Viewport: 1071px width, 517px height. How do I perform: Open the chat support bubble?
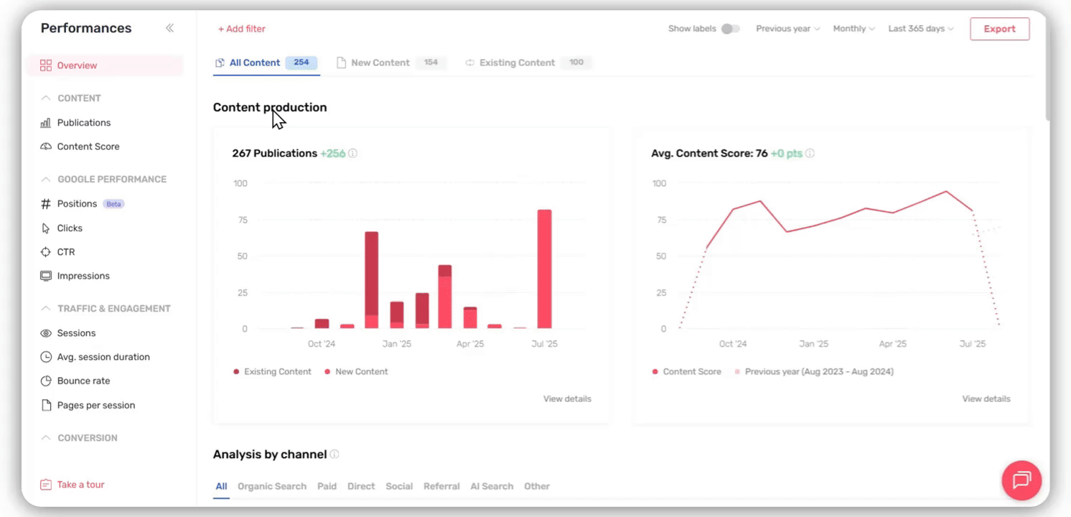pyautogui.click(x=1021, y=480)
